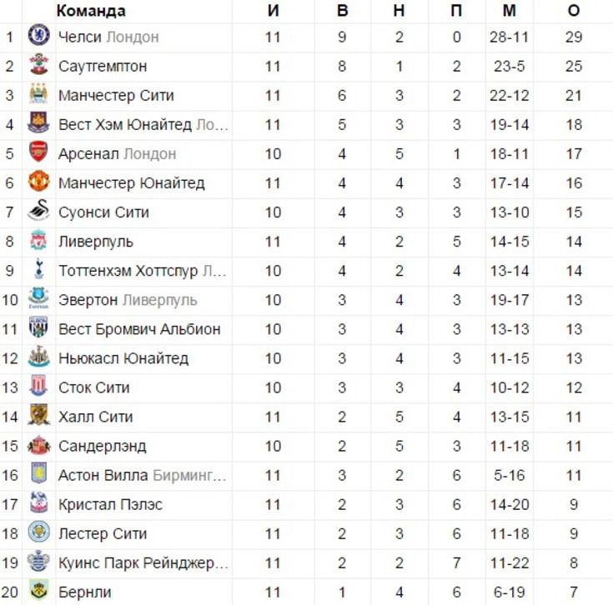The height and width of the screenshot is (605, 613).
Task: Select the Manchester City crest icon
Action: pos(38,93)
